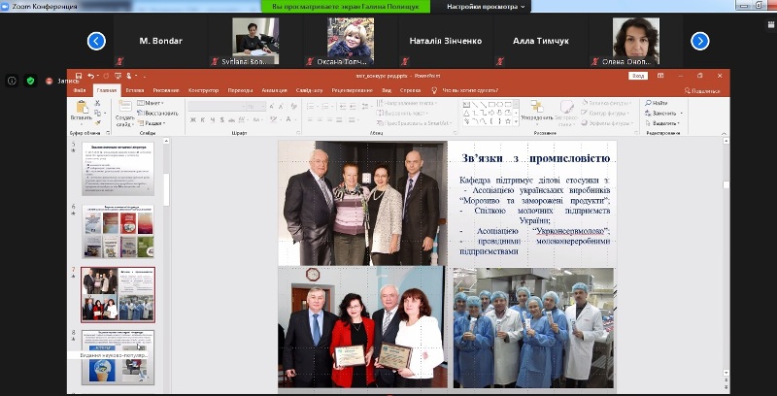
Task: Switch to the Insert (Вставка) tab
Action: 135,90
